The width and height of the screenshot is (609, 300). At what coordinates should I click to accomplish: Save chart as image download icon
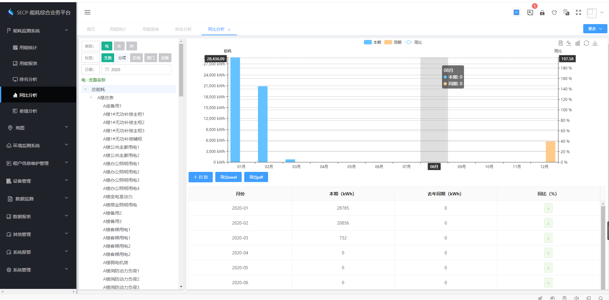[x=595, y=43]
